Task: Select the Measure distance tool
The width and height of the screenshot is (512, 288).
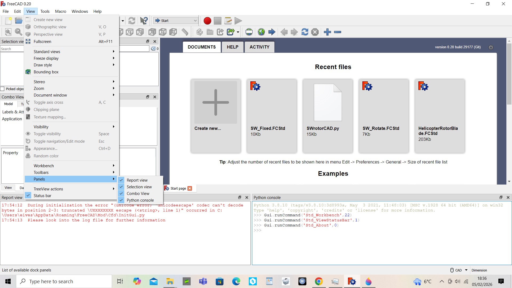Action: pyautogui.click(x=185, y=32)
